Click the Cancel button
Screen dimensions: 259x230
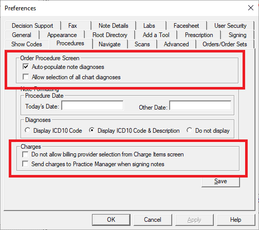[153, 220]
